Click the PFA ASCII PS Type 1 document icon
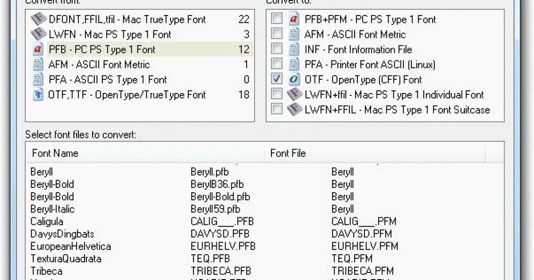Viewport: 534px width, 280px height. 37,79
